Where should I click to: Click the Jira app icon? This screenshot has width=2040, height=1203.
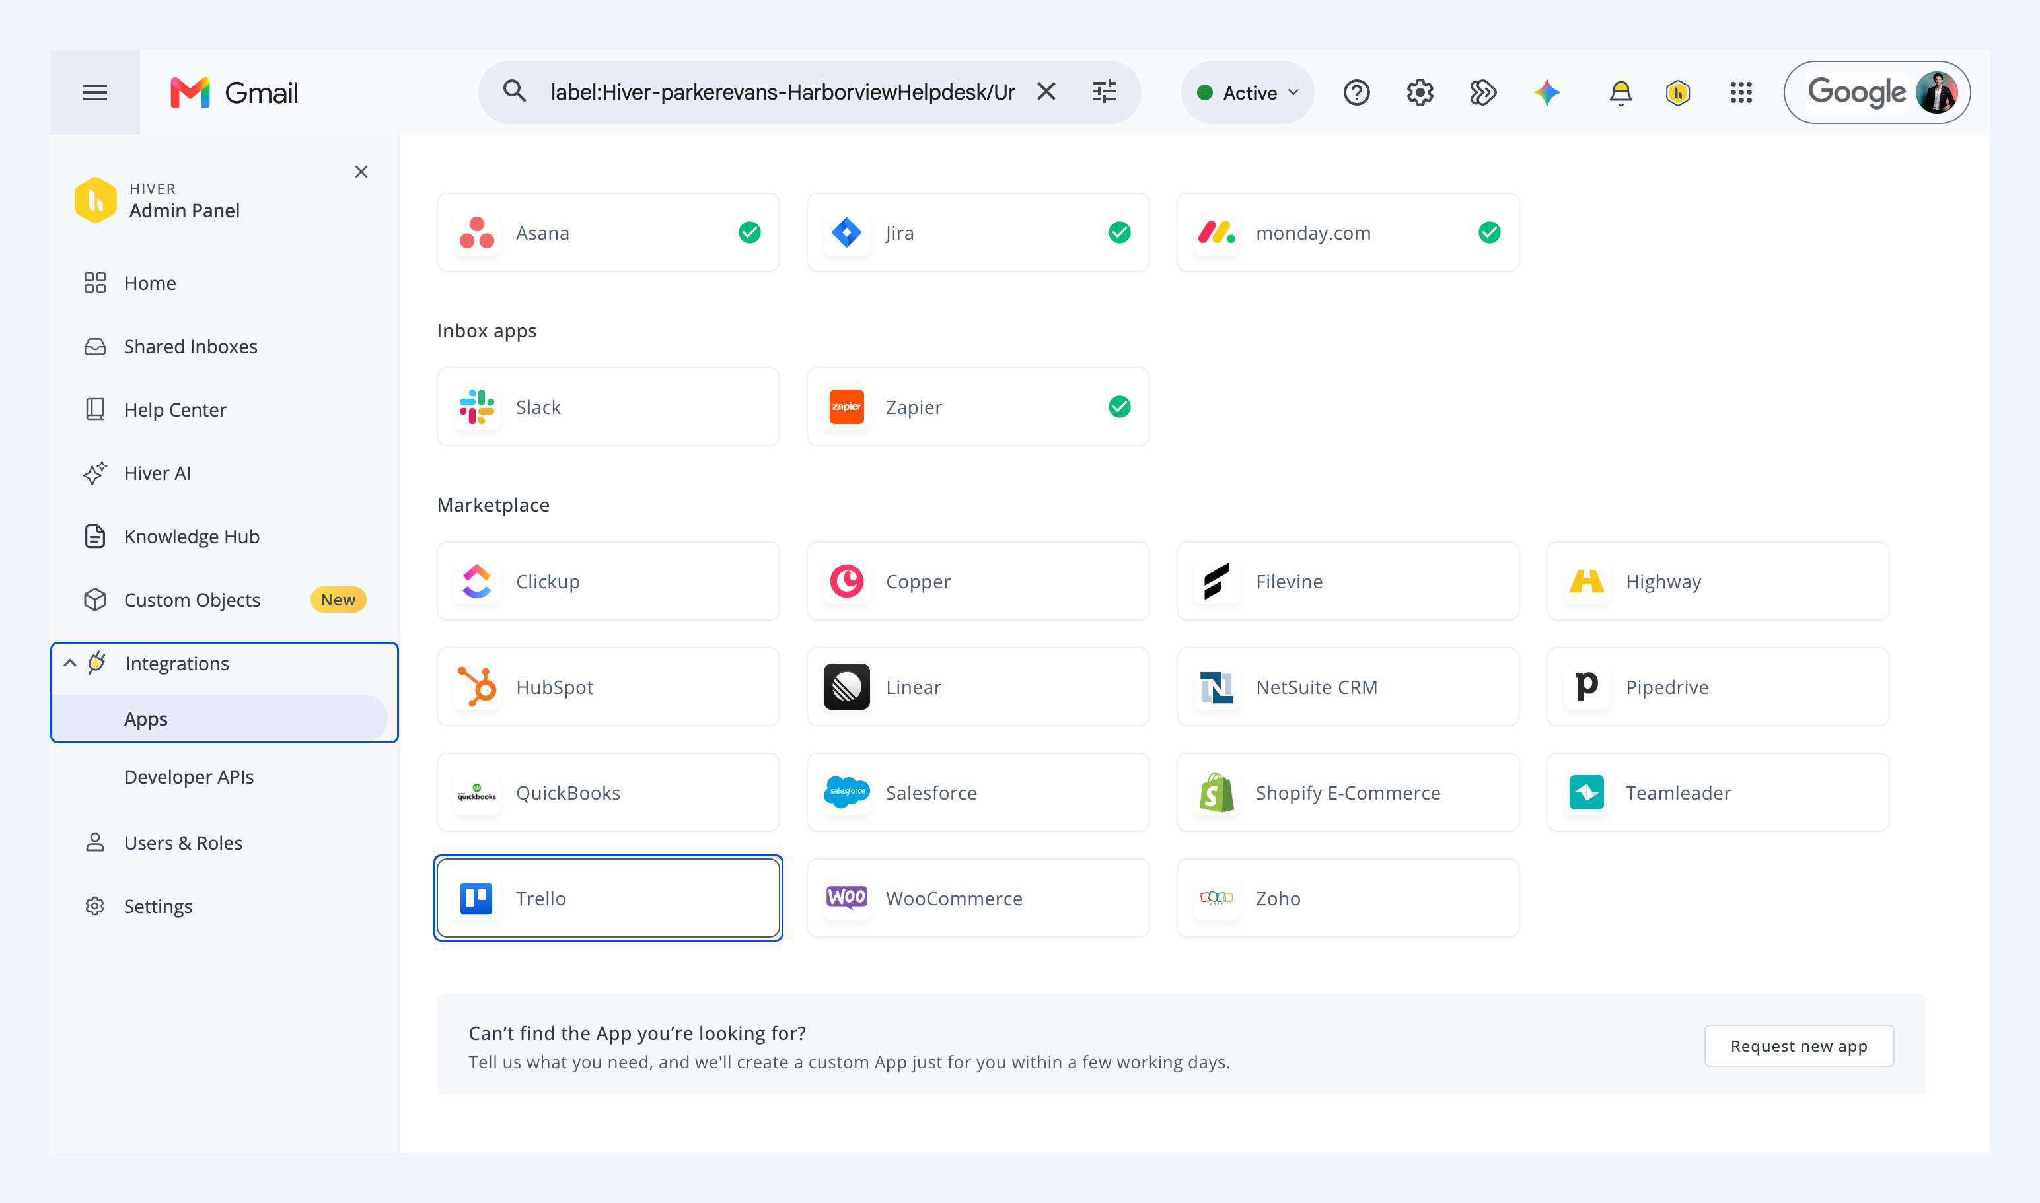(x=847, y=232)
